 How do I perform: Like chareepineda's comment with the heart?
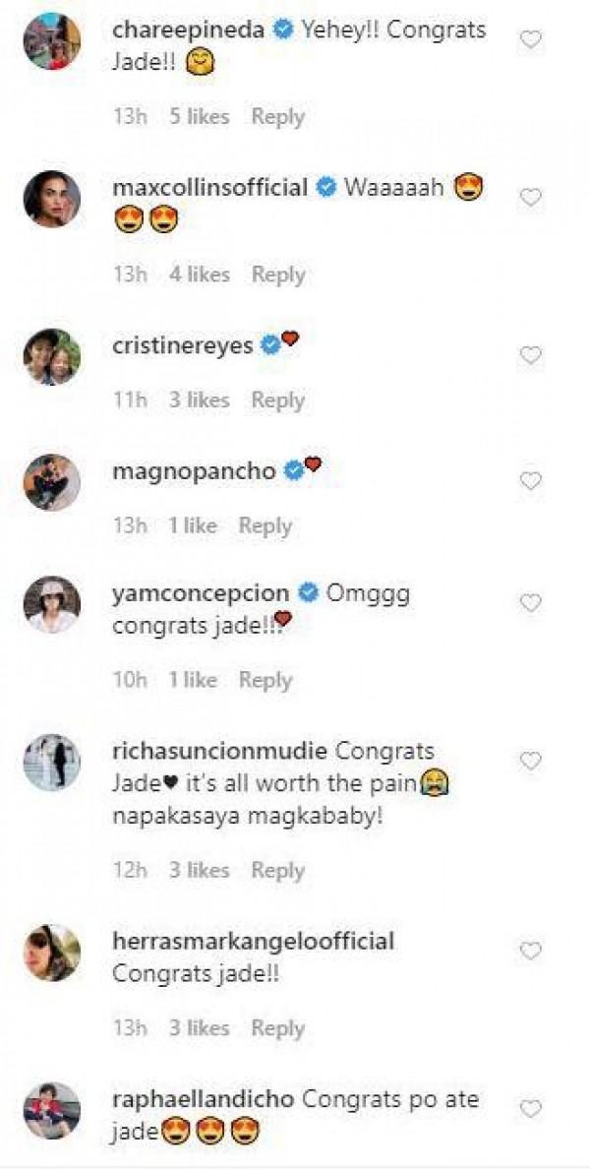(530, 40)
